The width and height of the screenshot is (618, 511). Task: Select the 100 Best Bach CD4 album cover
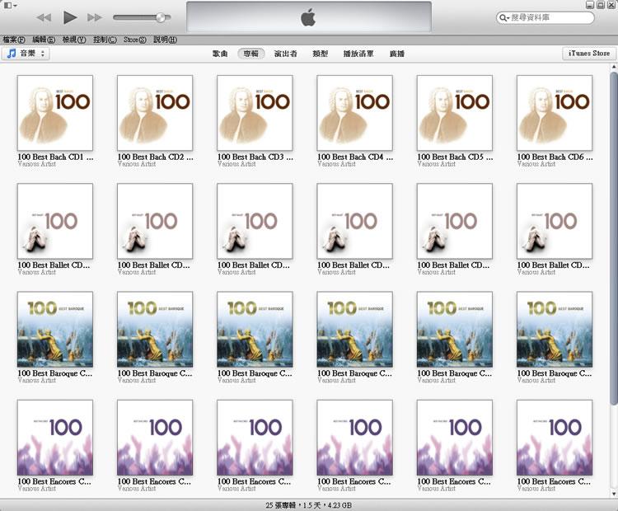354,113
